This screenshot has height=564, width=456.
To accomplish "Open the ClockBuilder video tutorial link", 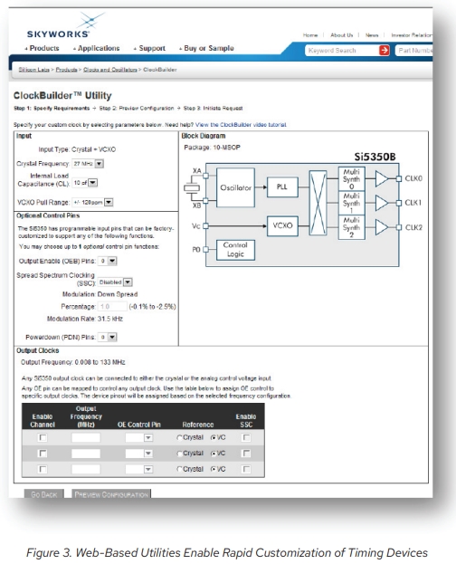I will (x=241, y=125).
